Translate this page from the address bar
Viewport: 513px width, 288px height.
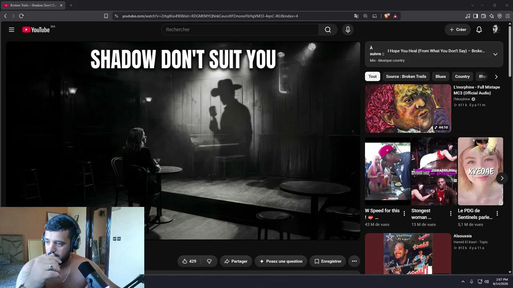(x=356, y=16)
